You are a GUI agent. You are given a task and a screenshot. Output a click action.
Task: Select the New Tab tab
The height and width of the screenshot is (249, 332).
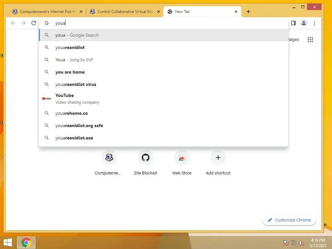202,12
